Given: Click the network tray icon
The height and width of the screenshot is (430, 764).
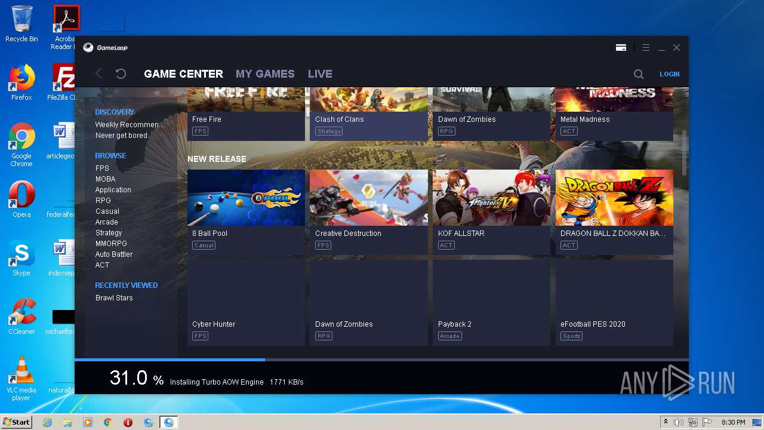Looking at the screenshot, I should pos(694,422).
